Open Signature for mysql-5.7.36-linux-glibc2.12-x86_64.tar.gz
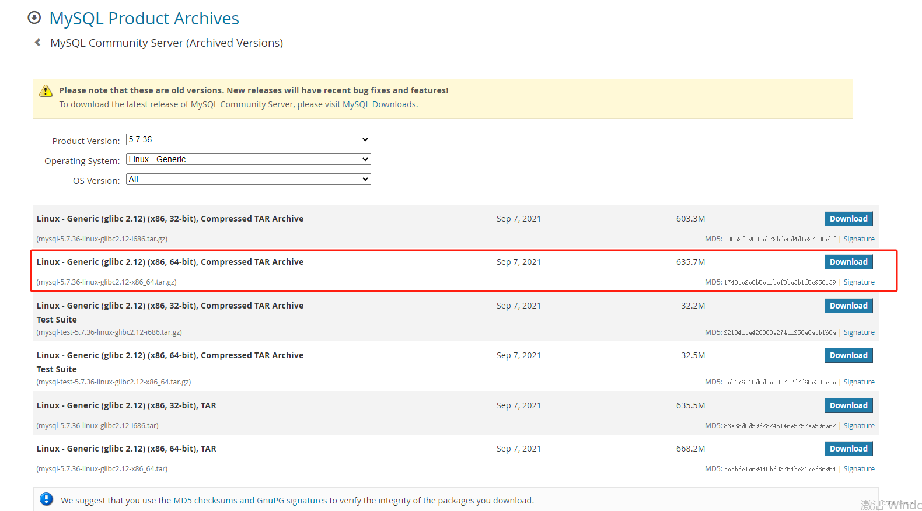The height and width of the screenshot is (511, 922). [859, 282]
